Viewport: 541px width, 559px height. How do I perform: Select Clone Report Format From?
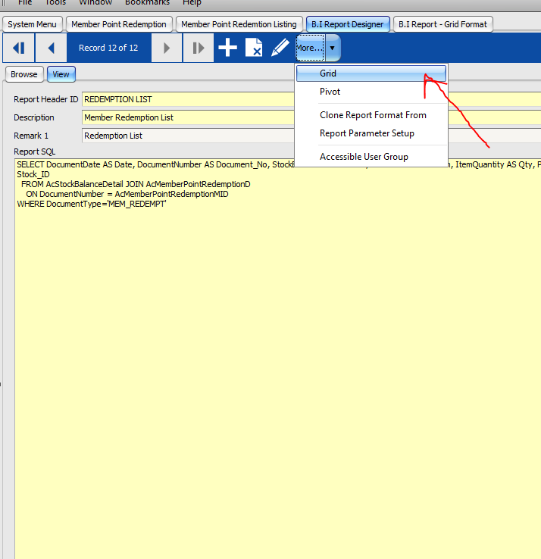373,115
